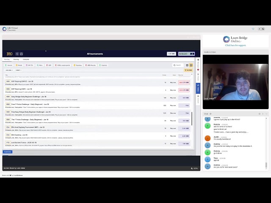Toggle the Daylong filter chip
The image size is (271, 203).
(x=77, y=65)
